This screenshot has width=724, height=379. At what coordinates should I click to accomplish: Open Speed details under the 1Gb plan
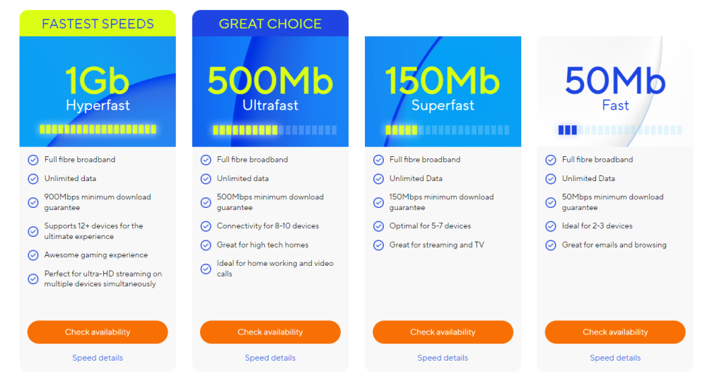[x=98, y=358]
